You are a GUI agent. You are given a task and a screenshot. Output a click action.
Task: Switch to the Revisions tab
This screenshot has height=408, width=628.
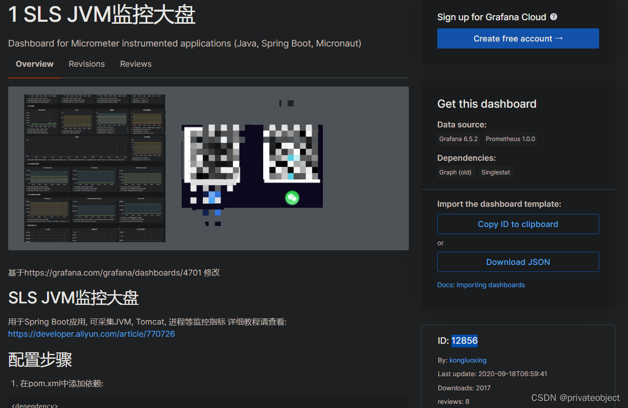pyautogui.click(x=87, y=64)
